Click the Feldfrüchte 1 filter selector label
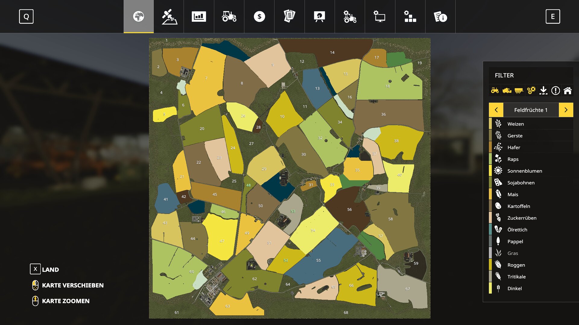This screenshot has width=579, height=325. click(531, 110)
